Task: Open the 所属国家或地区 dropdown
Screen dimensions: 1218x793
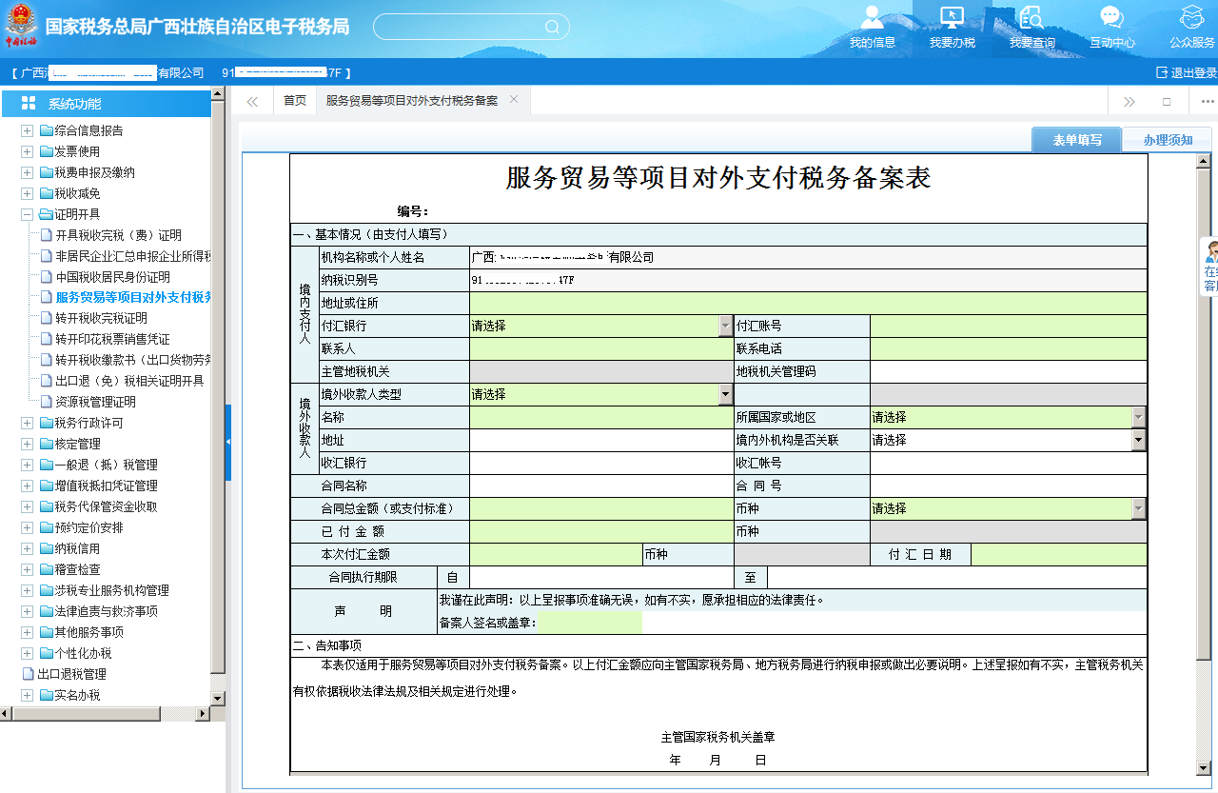Action: [1139, 417]
